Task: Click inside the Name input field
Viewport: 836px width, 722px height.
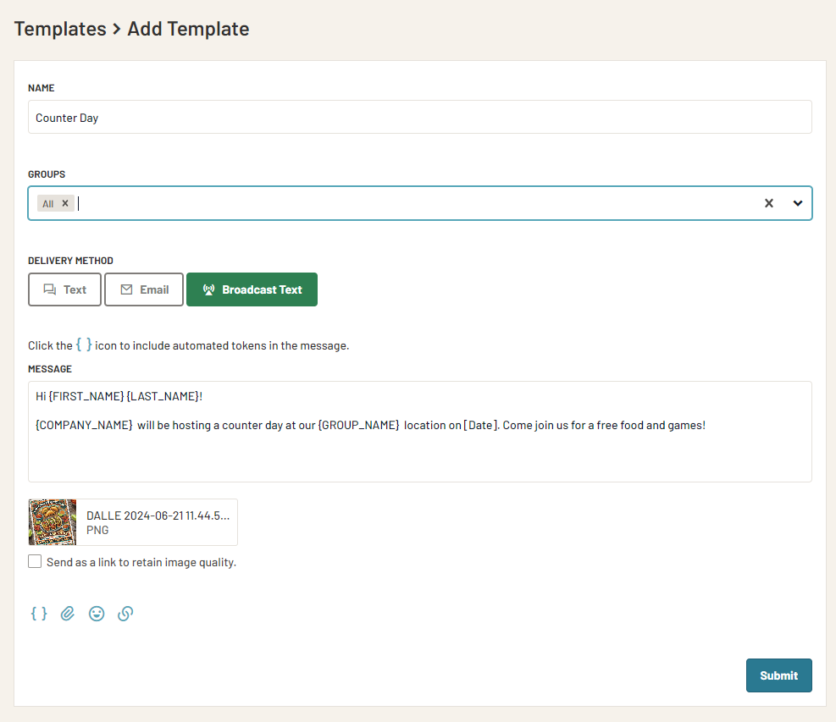Action: pos(339,117)
